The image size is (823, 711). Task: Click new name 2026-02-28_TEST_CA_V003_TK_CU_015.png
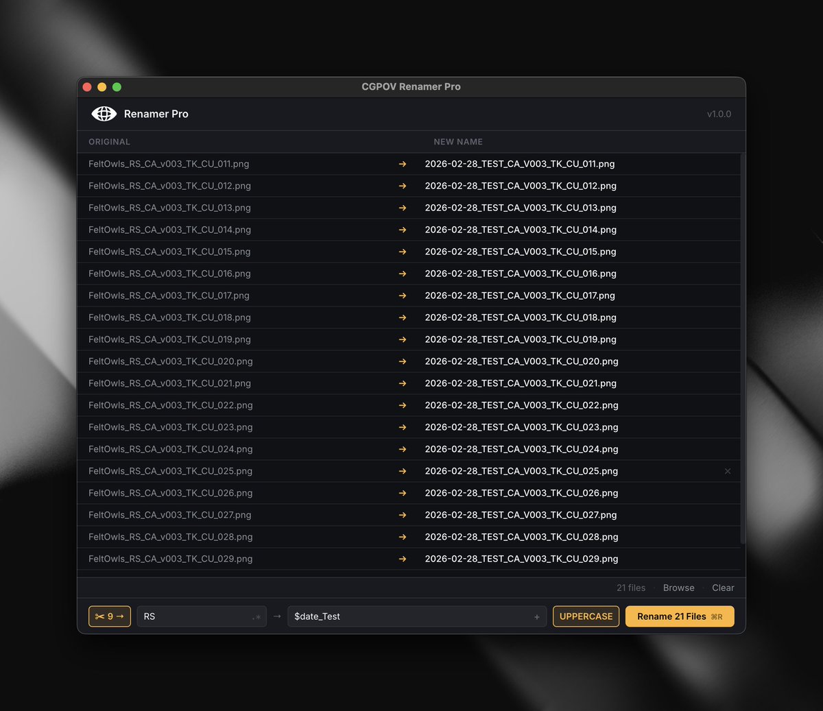[x=521, y=252]
